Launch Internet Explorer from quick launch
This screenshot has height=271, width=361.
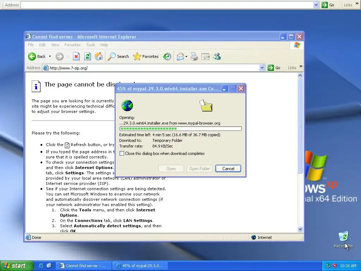(x=41, y=266)
